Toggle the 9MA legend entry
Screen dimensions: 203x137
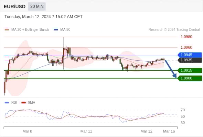(28, 103)
